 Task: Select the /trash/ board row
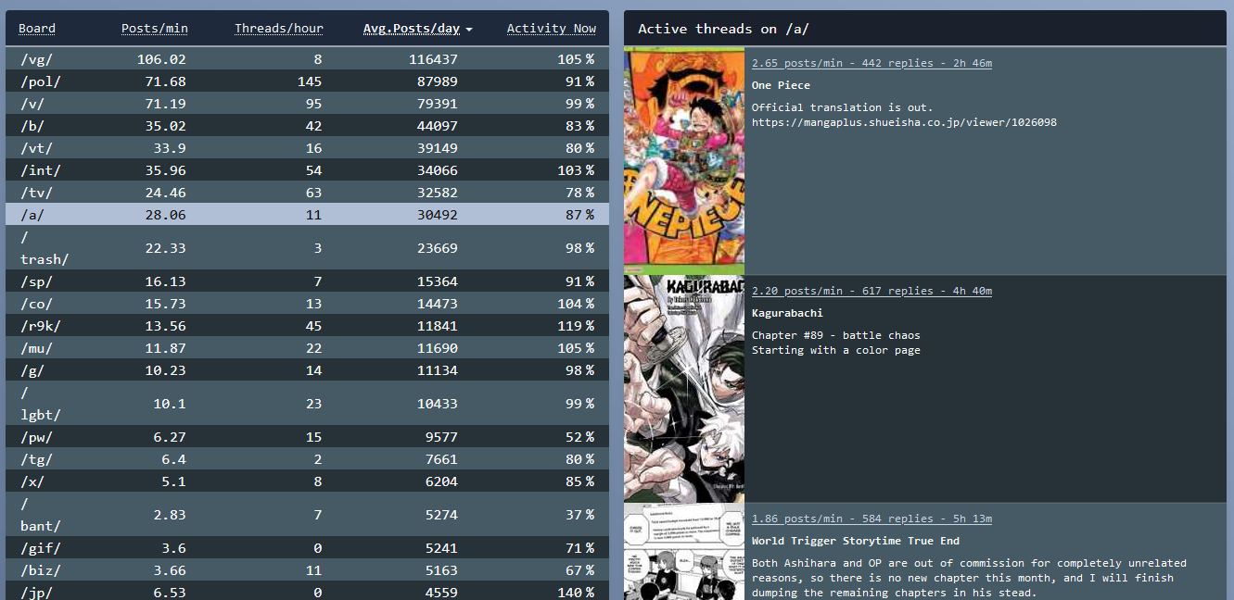pyautogui.click(x=308, y=247)
